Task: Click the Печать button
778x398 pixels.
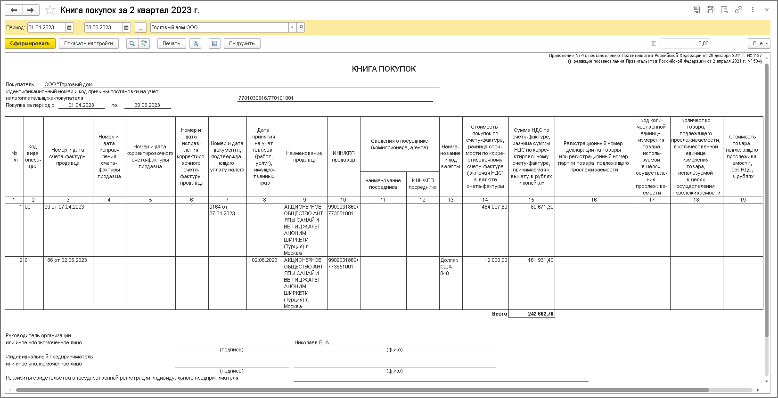Action: click(172, 43)
